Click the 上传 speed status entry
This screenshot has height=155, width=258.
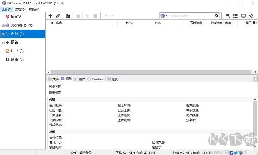pos(191,153)
